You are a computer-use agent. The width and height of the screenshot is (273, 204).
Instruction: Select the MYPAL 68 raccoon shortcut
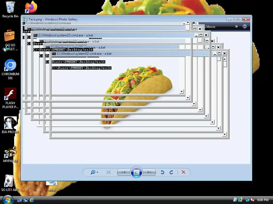coord(10,154)
